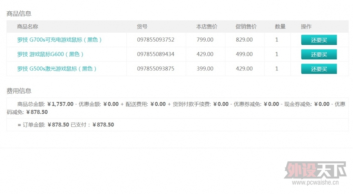Viewport: 353px width, 194px height.
Task: Click the 操作 column header
Action: click(306, 27)
